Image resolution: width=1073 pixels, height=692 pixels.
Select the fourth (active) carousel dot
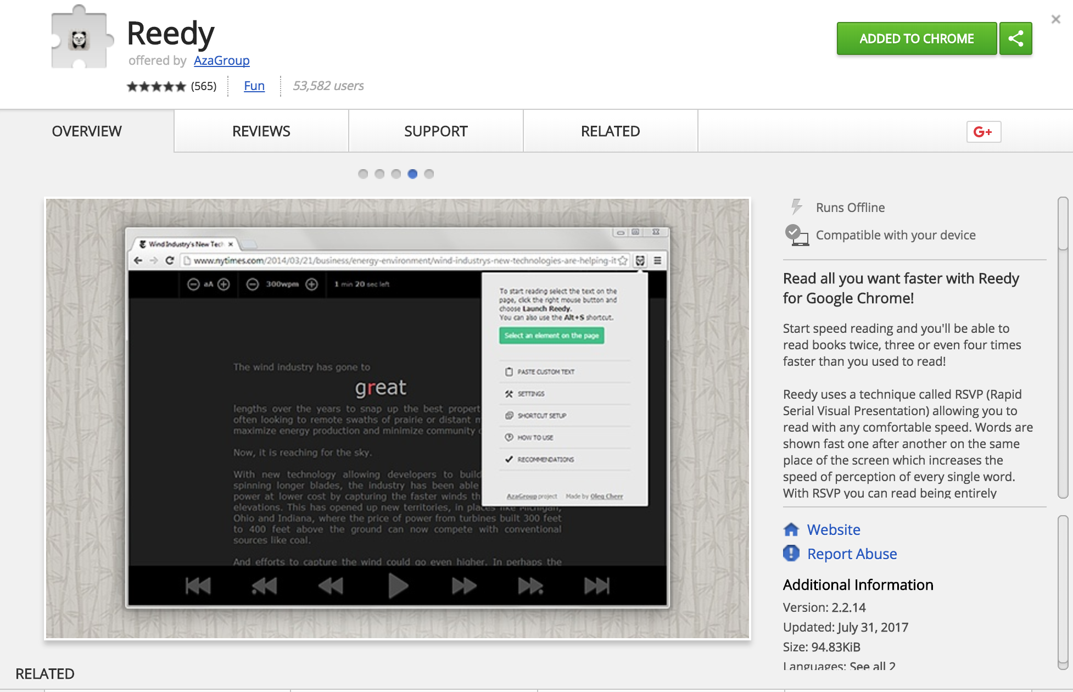(412, 174)
